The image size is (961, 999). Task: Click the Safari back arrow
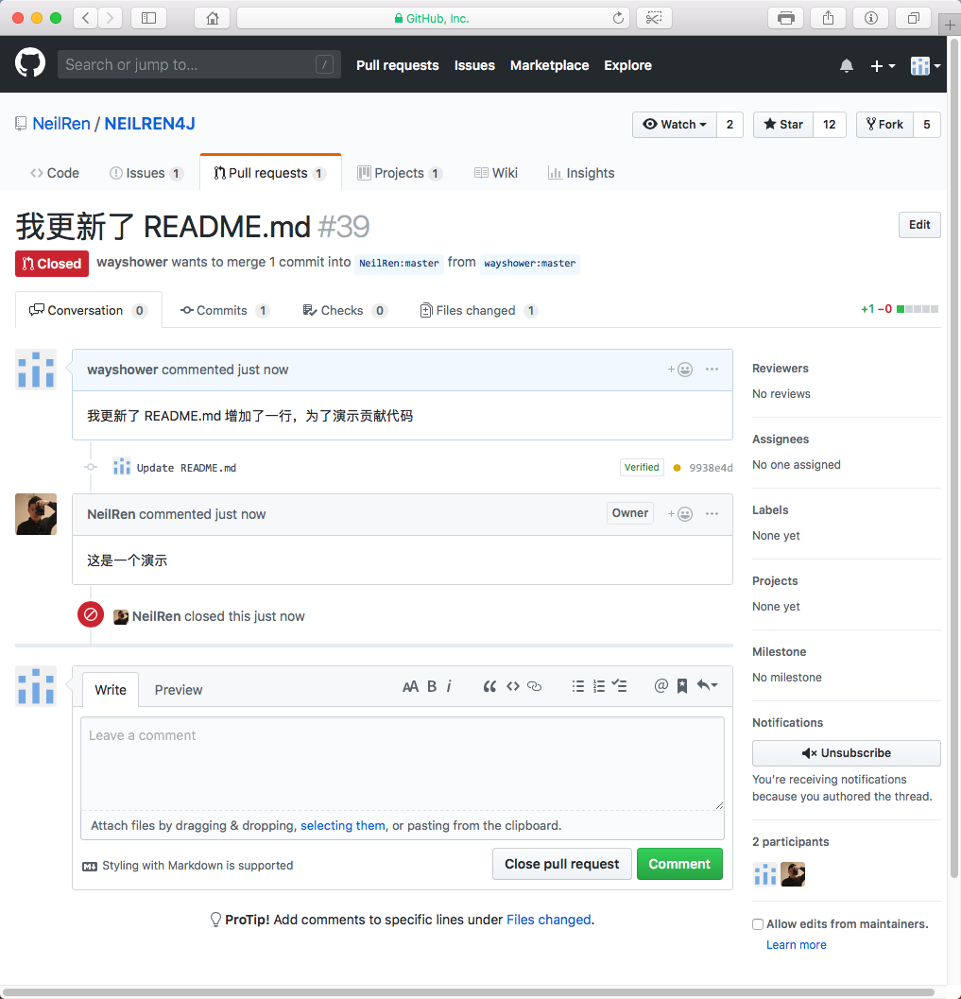(x=86, y=18)
